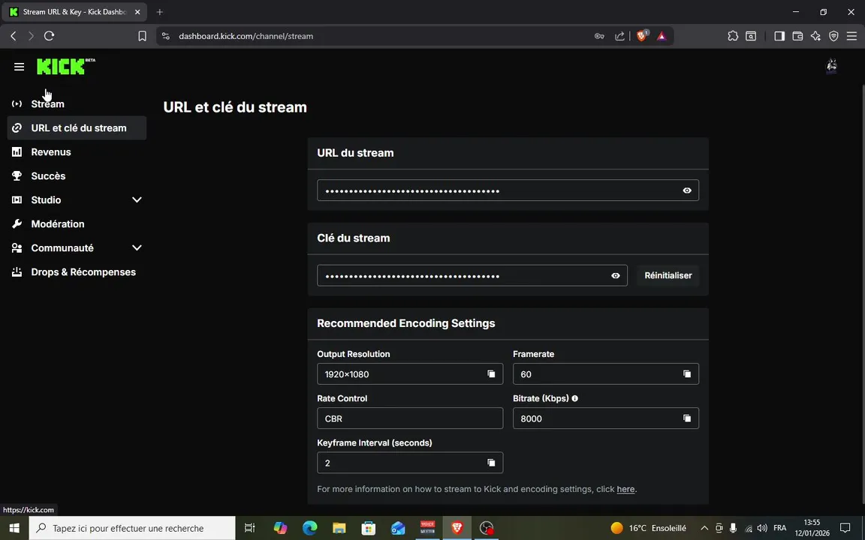This screenshot has height=540, width=865.
Task: Open the Windows Start menu
Action: coord(14,528)
